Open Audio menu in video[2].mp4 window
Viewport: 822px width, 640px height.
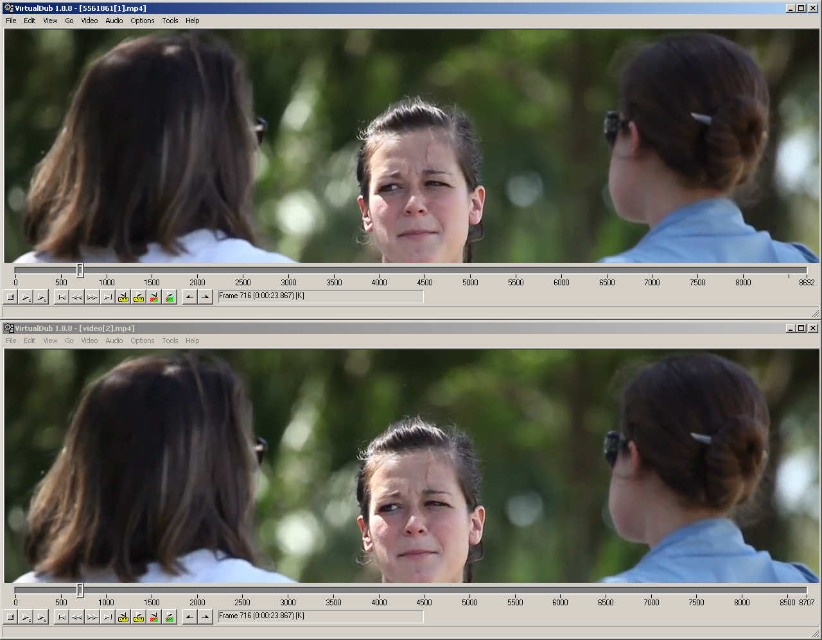click(114, 341)
